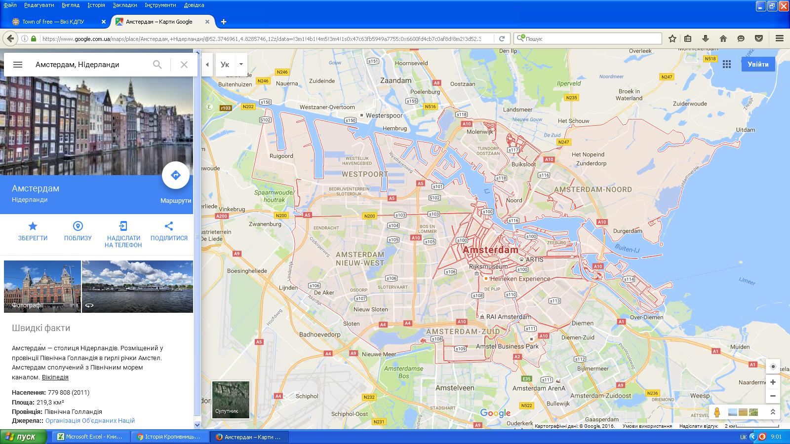Open the Вікіпедія link
This screenshot has height=444, width=790.
55,377
